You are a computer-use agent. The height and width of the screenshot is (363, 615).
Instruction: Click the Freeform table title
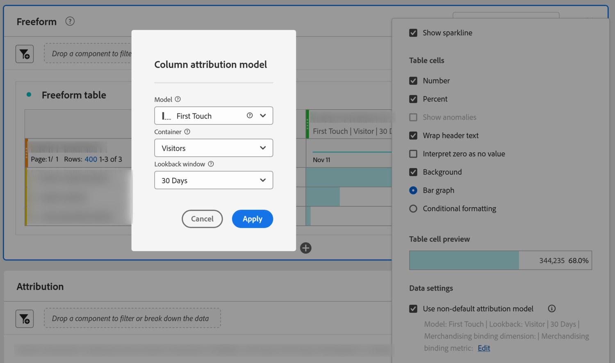click(74, 95)
